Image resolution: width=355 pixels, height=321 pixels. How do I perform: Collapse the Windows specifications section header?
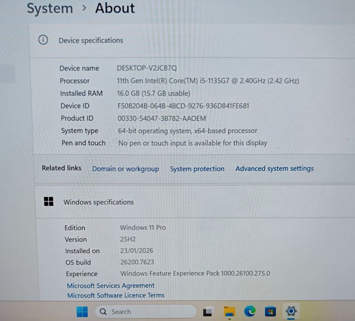[195, 202]
